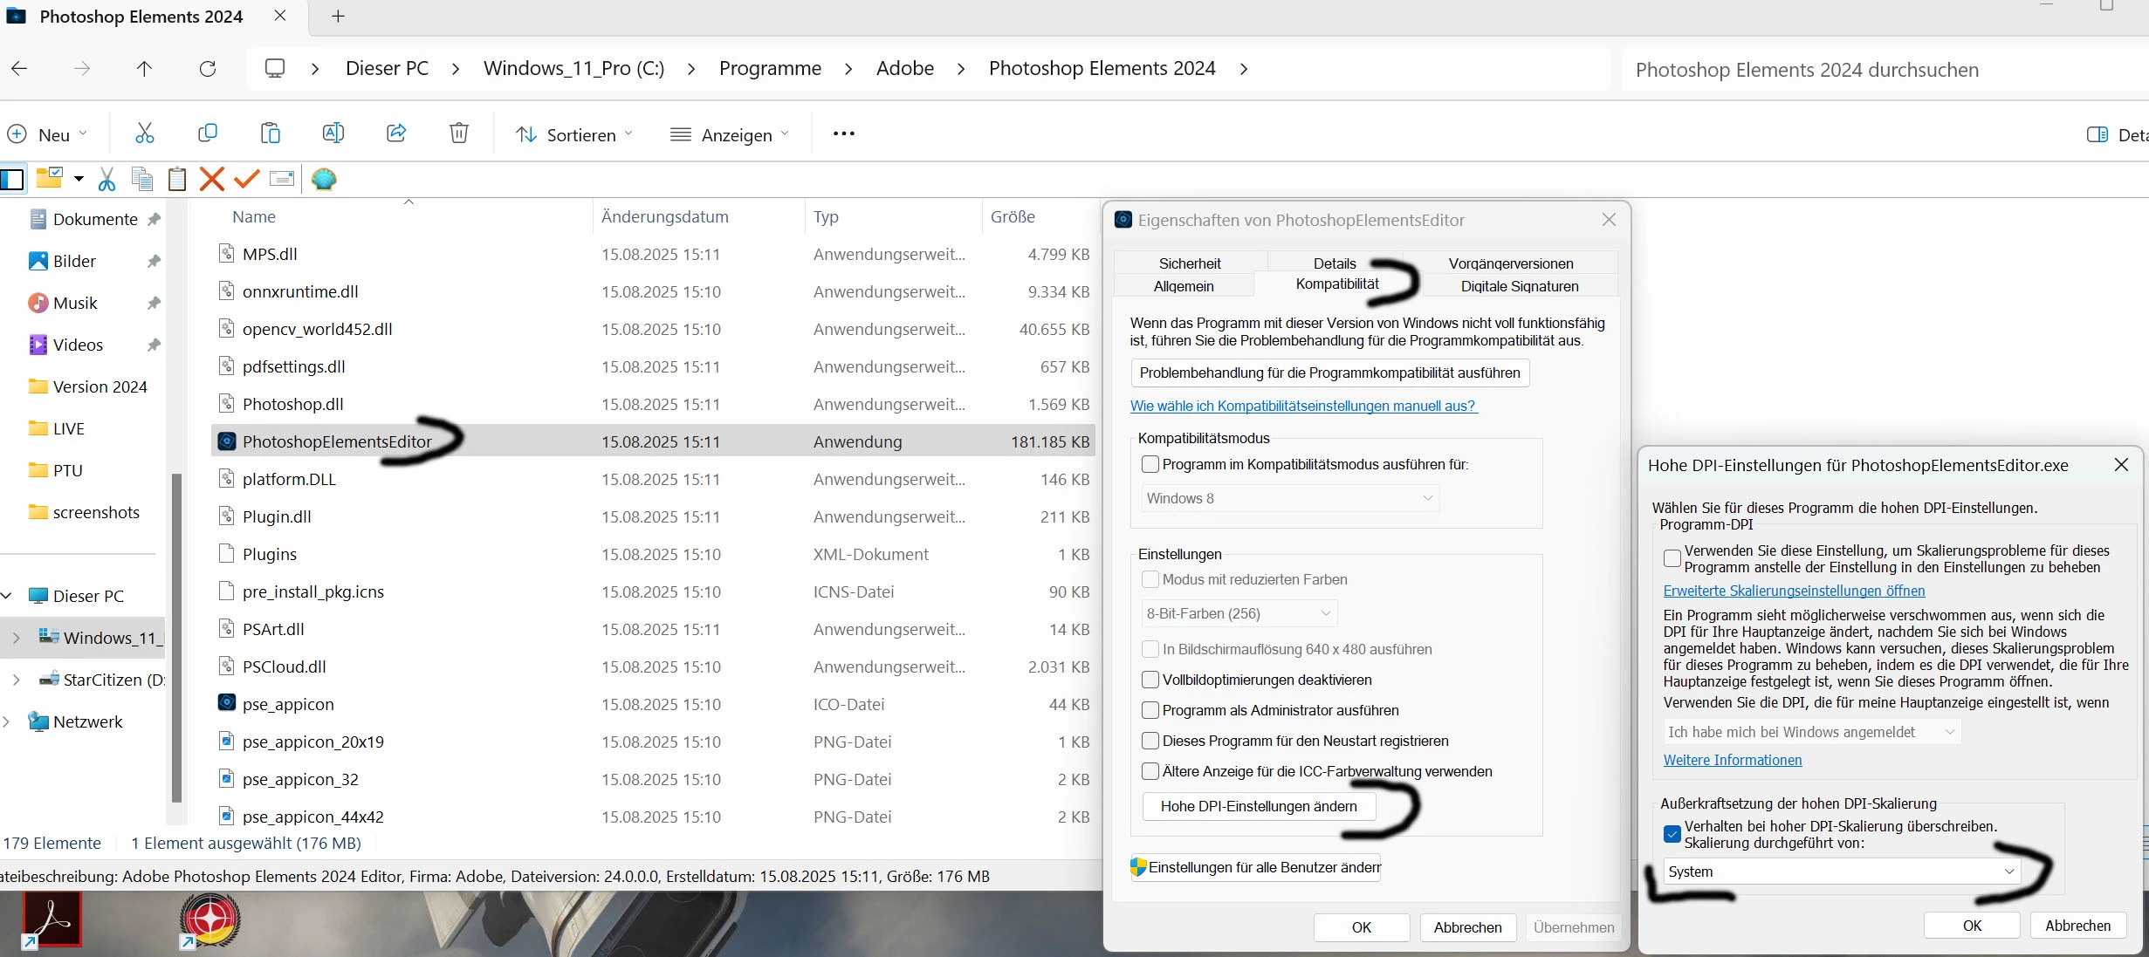Expand the StarCitizen drive tree item
The image size is (2149, 957).
[16, 680]
